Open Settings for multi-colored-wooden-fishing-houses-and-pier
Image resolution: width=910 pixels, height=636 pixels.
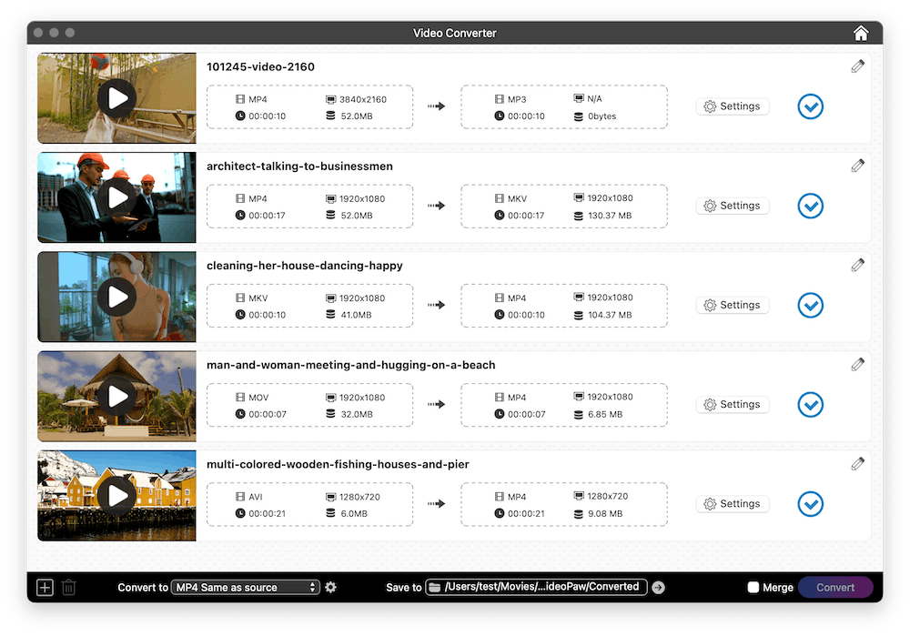[733, 504]
